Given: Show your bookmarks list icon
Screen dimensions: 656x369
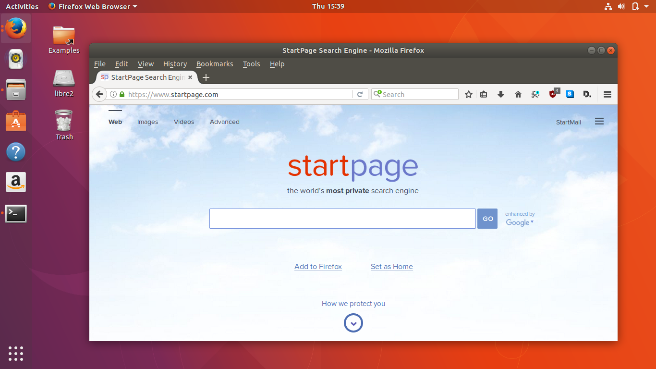Looking at the screenshot, I should coord(484,95).
